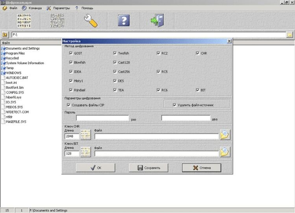Click the up-folder icon beside path field
Image resolution: width=295 pixels, height=213 pixels.
click(x=5, y=35)
